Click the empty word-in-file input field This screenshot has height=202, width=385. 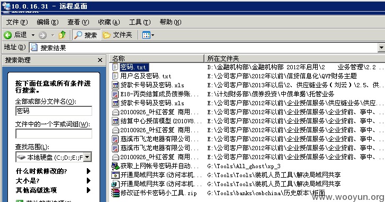pyautogui.click(x=53, y=134)
